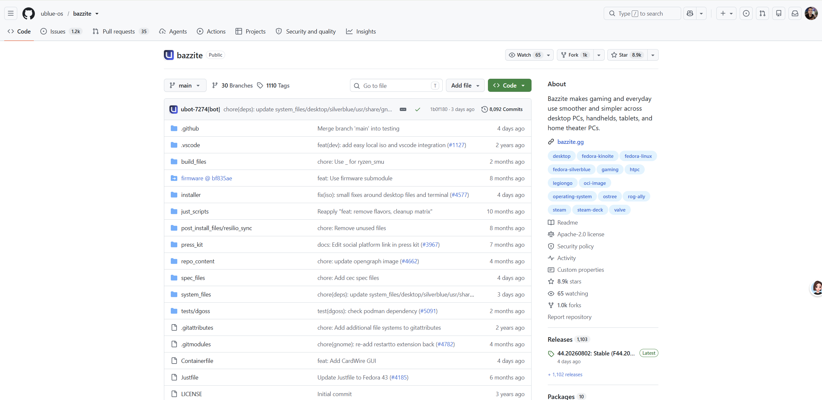Click the Containerfile file icon
Screen dimensions: 822x400
(x=174, y=361)
